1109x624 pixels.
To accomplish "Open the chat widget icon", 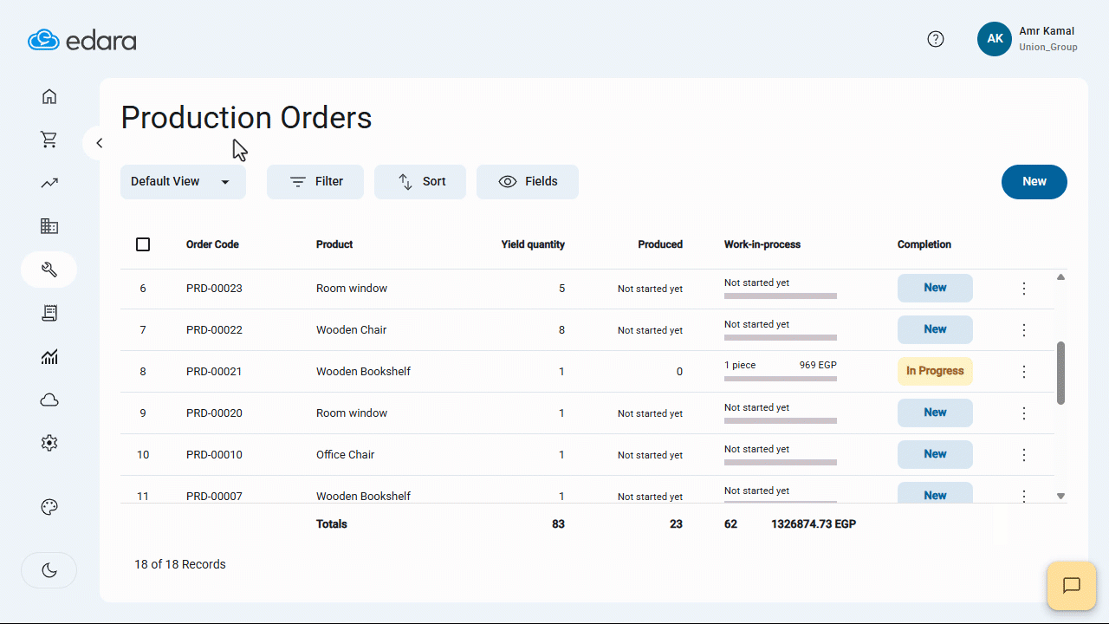I will point(1072,586).
